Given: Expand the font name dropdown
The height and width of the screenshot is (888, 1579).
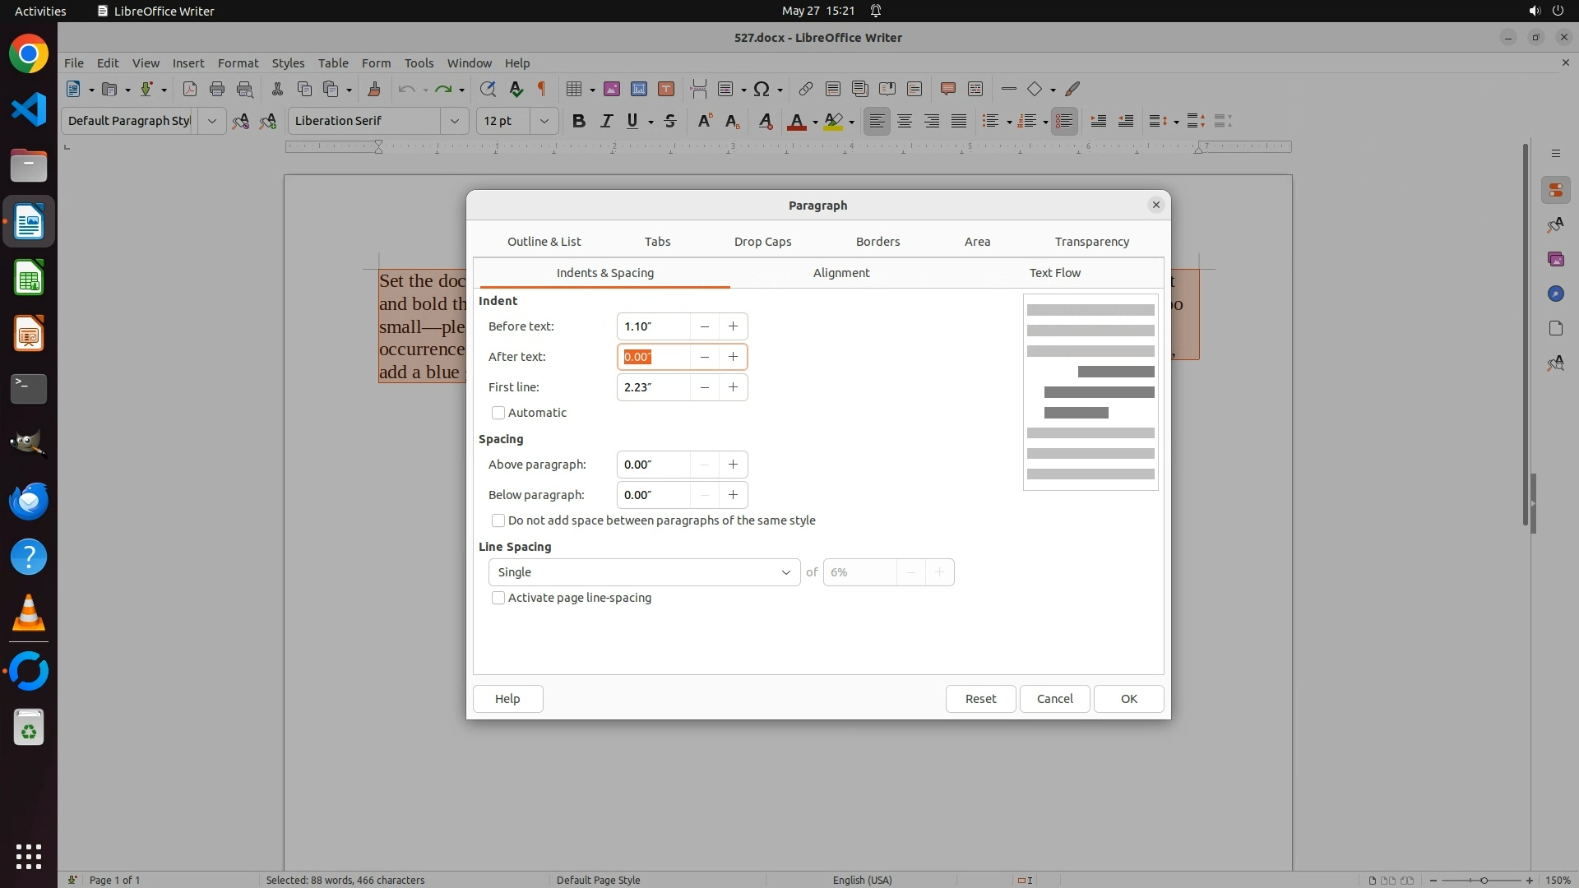Looking at the screenshot, I should click(x=454, y=121).
